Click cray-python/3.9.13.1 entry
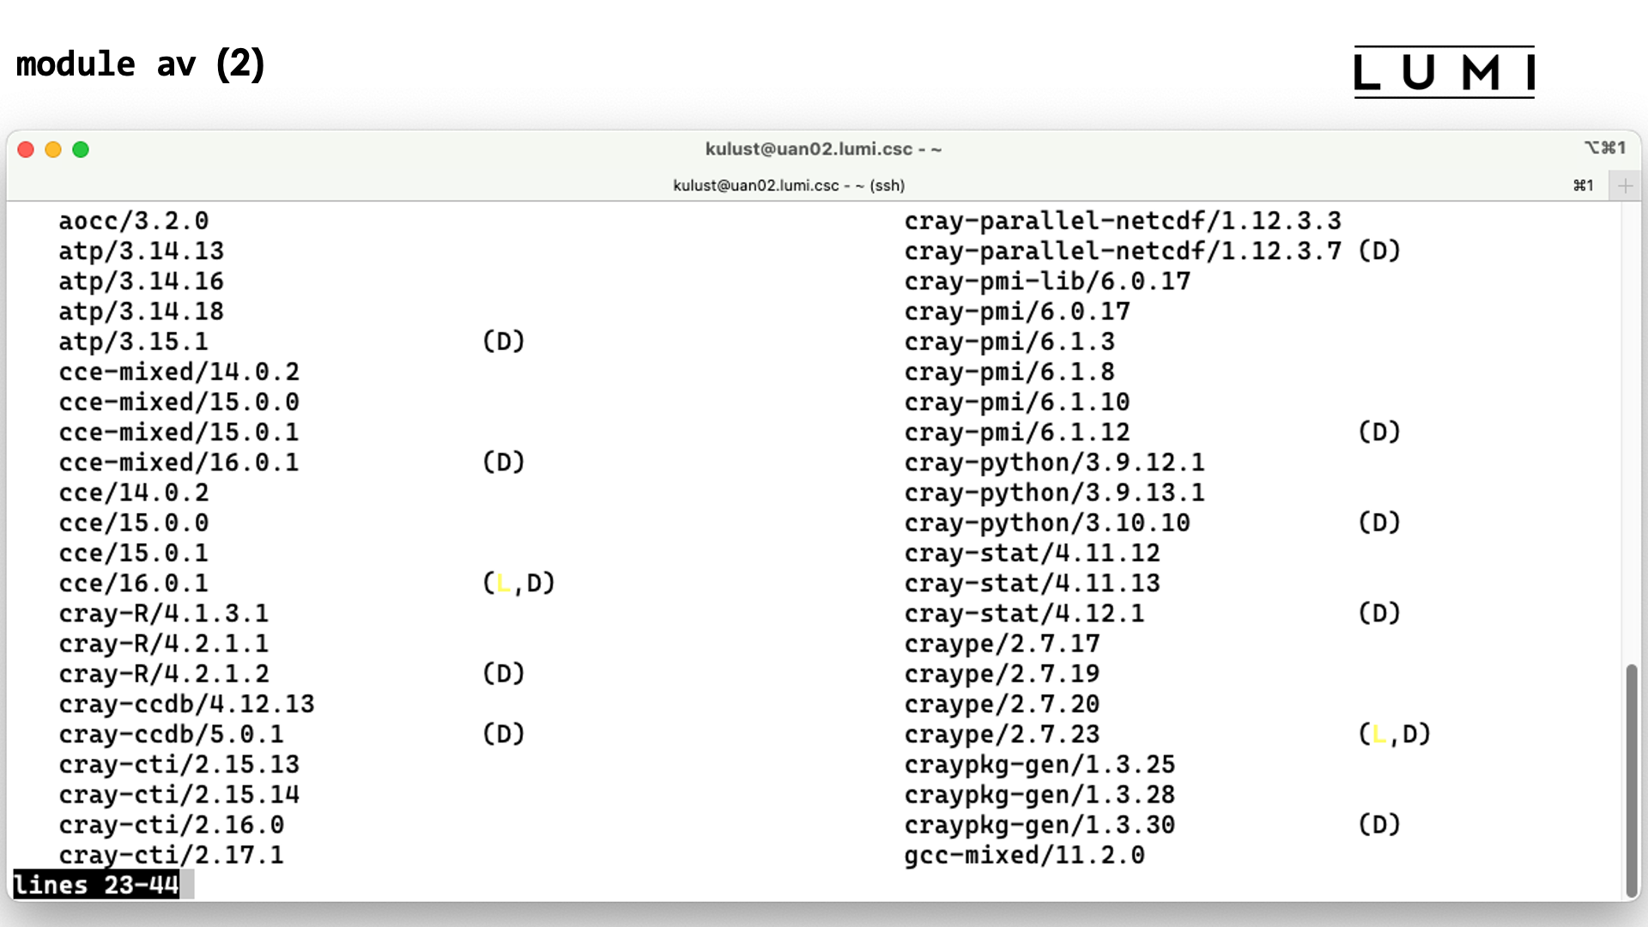1648x927 pixels. pos(1055,493)
